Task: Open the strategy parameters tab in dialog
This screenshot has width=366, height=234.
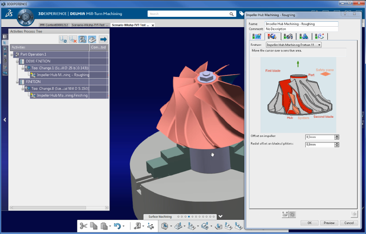Action: (x=256, y=36)
